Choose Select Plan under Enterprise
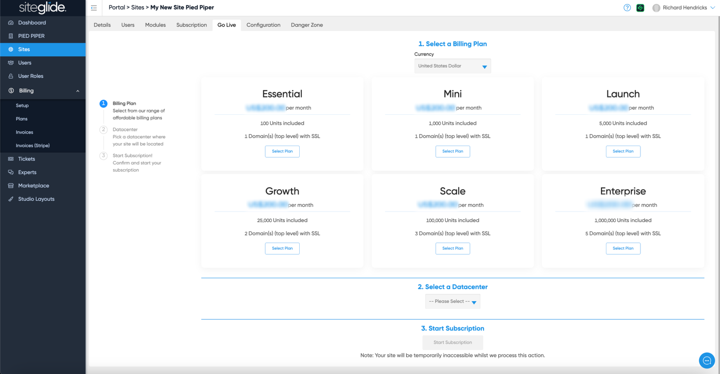The height and width of the screenshot is (374, 720). pyautogui.click(x=623, y=248)
